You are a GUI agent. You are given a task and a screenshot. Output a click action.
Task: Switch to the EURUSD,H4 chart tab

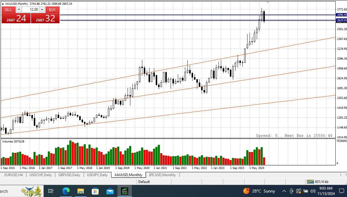tap(13, 175)
